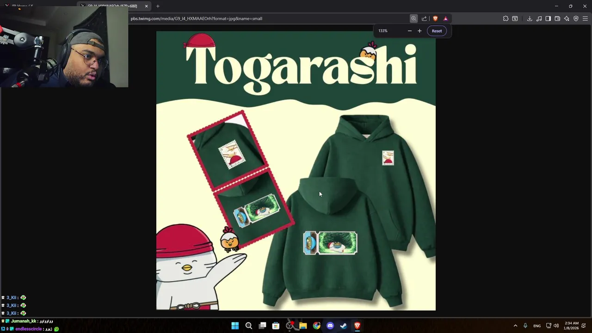Open Discord from taskbar
Viewport: 592px width, 333px height.
[330, 326]
